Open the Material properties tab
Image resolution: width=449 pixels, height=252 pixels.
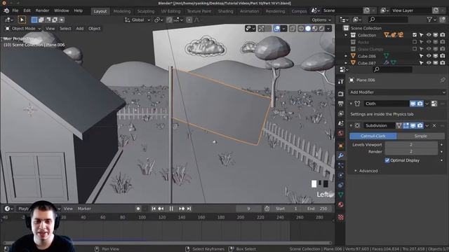(x=340, y=204)
